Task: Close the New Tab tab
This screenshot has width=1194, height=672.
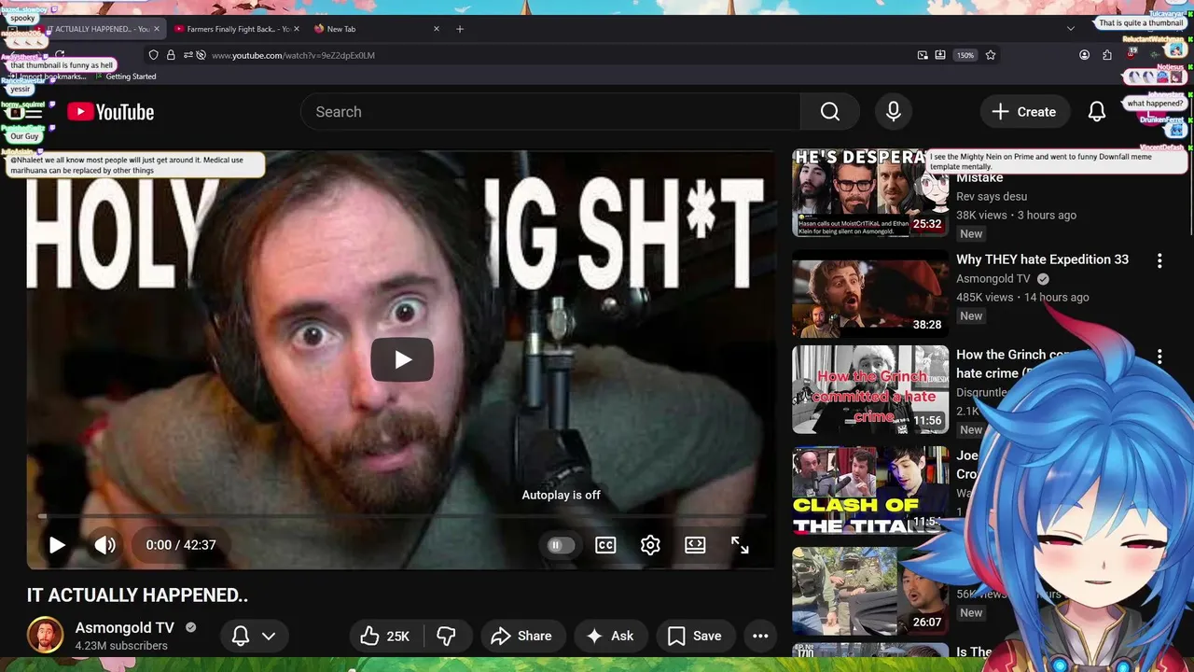Action: [437, 29]
